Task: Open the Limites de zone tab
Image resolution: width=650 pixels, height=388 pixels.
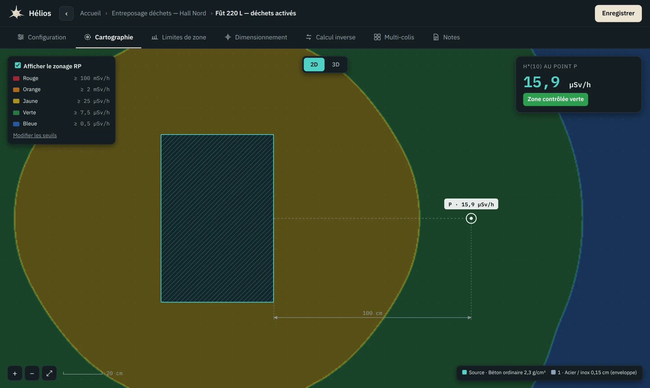Action: pos(179,37)
